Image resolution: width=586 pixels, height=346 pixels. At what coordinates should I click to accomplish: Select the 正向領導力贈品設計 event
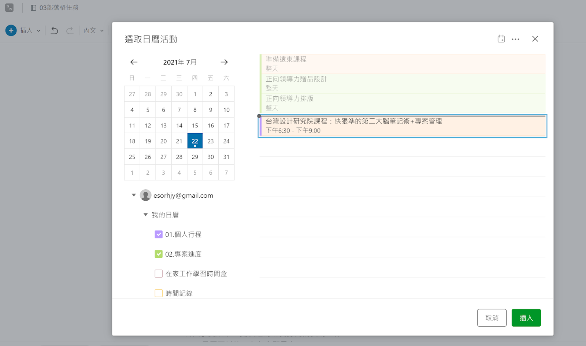tap(403, 83)
